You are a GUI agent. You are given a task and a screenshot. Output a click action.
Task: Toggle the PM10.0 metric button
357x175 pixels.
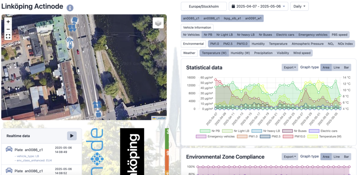[242, 44]
